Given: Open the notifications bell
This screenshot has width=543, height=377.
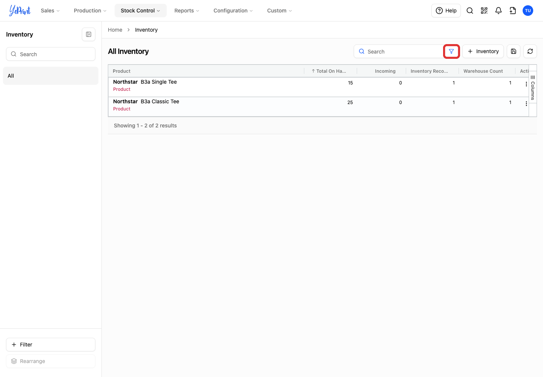Looking at the screenshot, I should pos(499,11).
